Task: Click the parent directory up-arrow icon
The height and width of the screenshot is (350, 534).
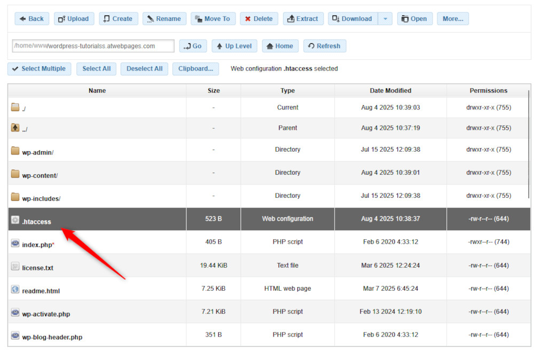Action: pos(15,128)
